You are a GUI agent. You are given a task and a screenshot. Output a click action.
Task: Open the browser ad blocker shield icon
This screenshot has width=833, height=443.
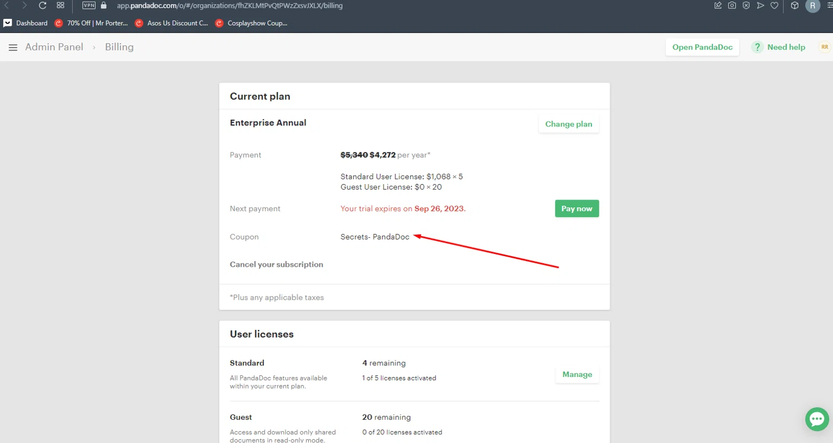(x=746, y=6)
